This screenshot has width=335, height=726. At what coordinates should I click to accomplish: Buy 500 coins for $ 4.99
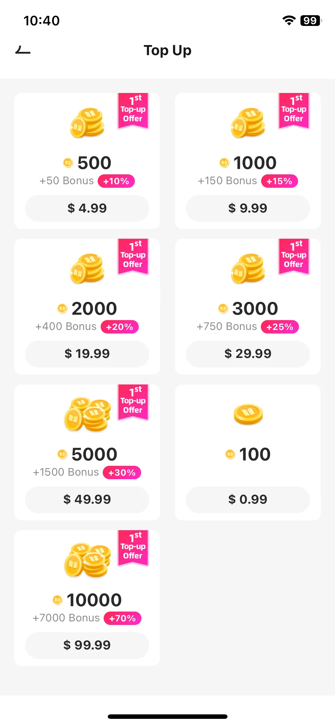point(87,208)
